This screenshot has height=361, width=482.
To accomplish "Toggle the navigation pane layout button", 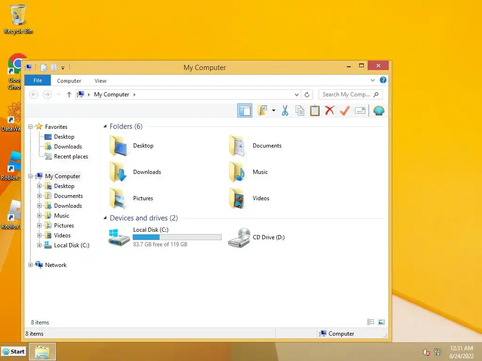I will click(x=245, y=110).
